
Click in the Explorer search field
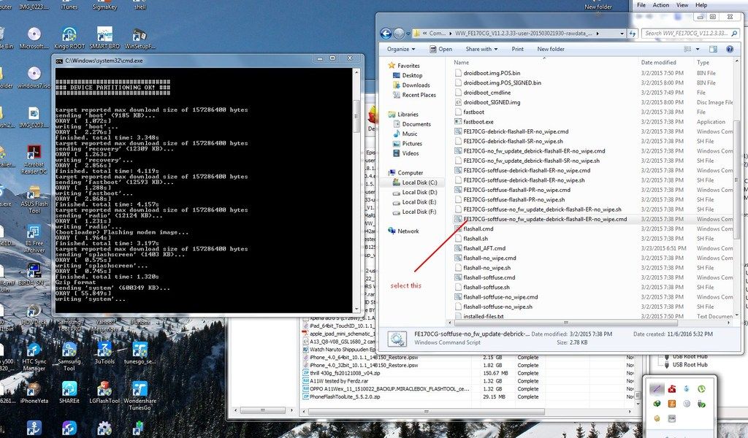687,34
